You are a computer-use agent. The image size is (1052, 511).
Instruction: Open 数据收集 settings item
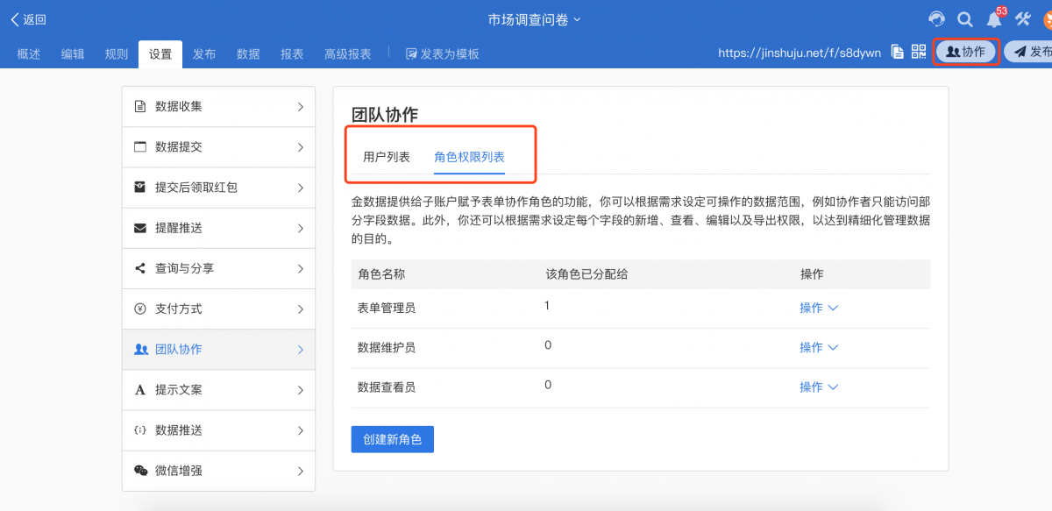pyautogui.click(x=218, y=107)
